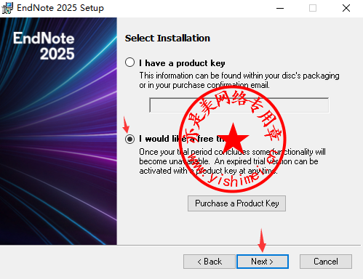Select the 'I have a product key' radio button

pyautogui.click(x=129, y=62)
